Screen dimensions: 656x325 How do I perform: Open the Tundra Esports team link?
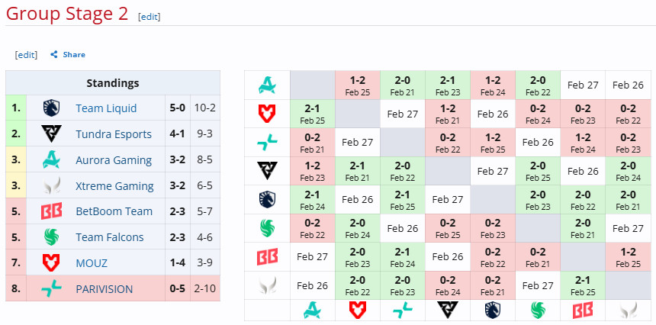point(114,134)
